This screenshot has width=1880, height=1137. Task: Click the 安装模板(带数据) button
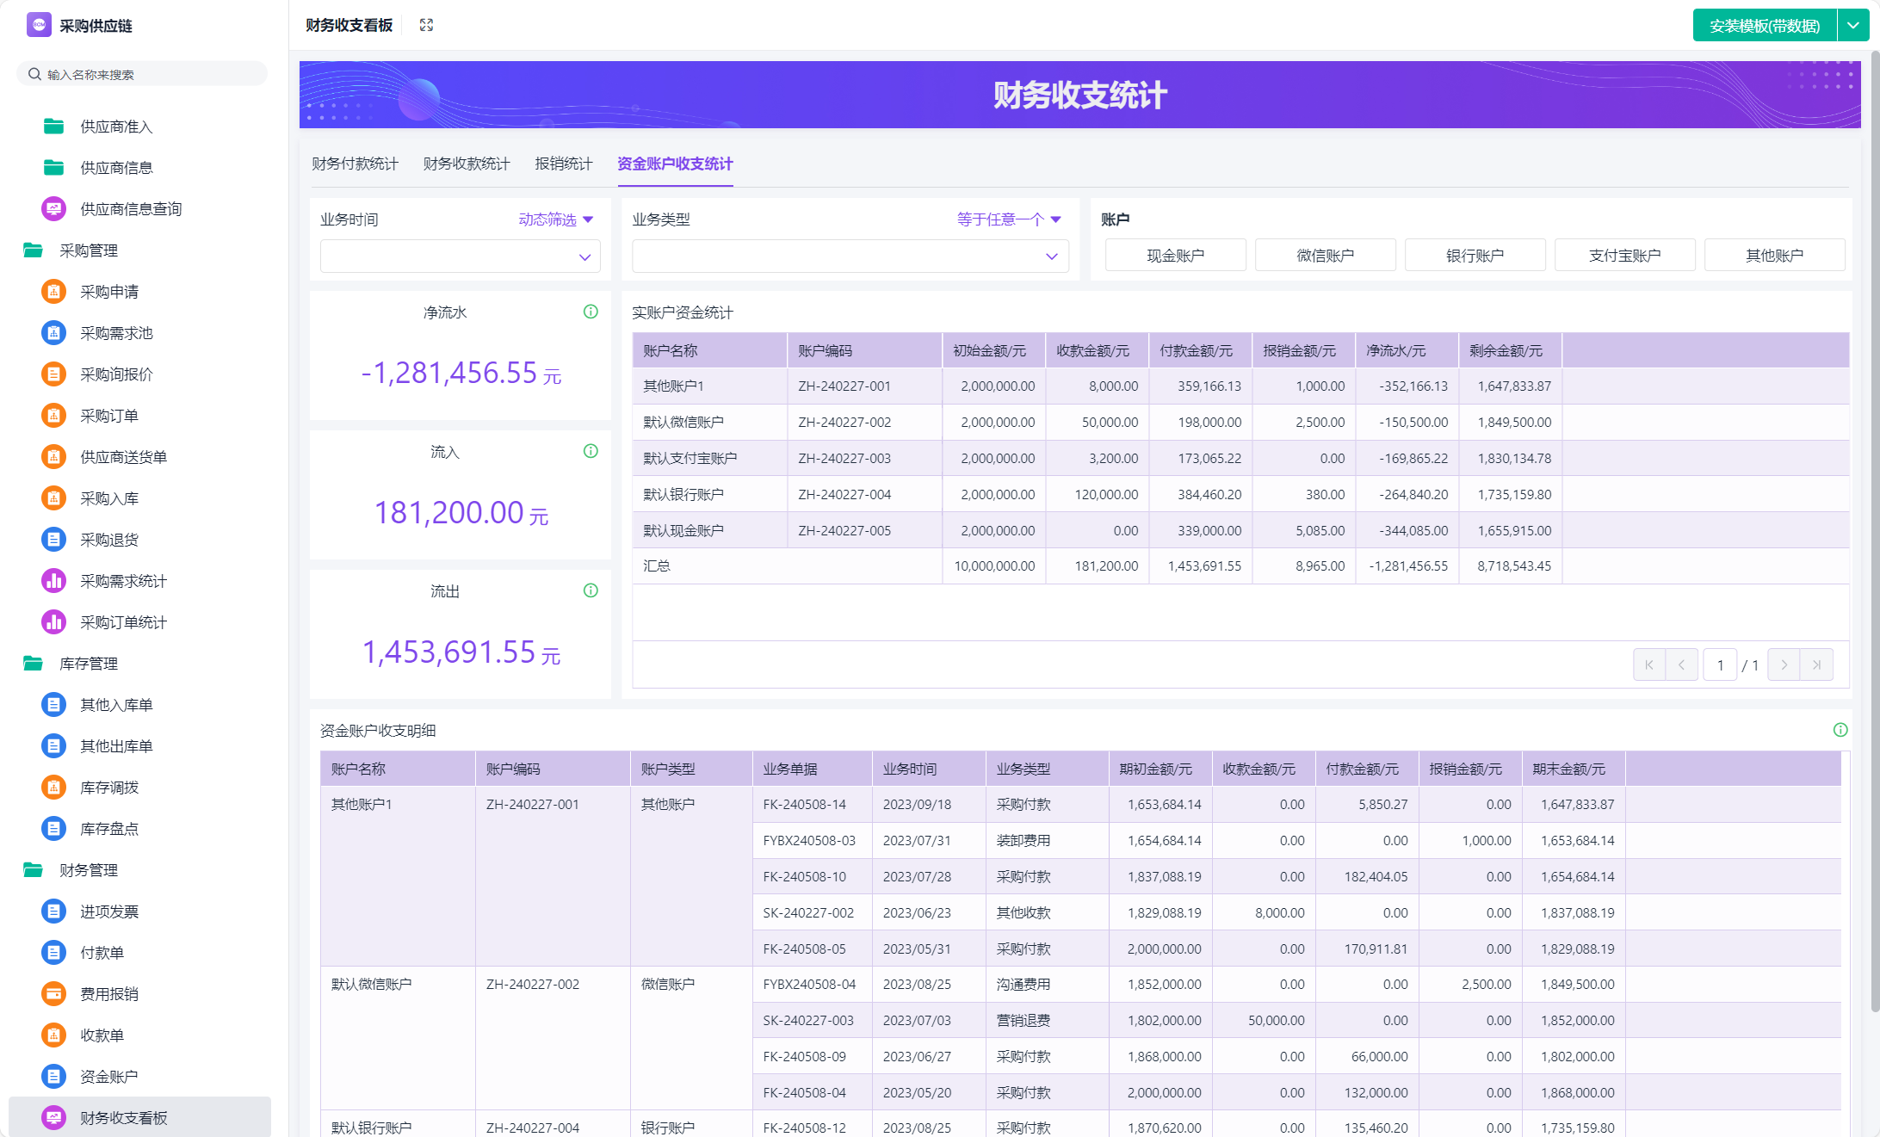[1764, 26]
